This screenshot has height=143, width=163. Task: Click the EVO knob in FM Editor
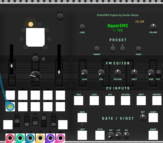coord(101,73)
